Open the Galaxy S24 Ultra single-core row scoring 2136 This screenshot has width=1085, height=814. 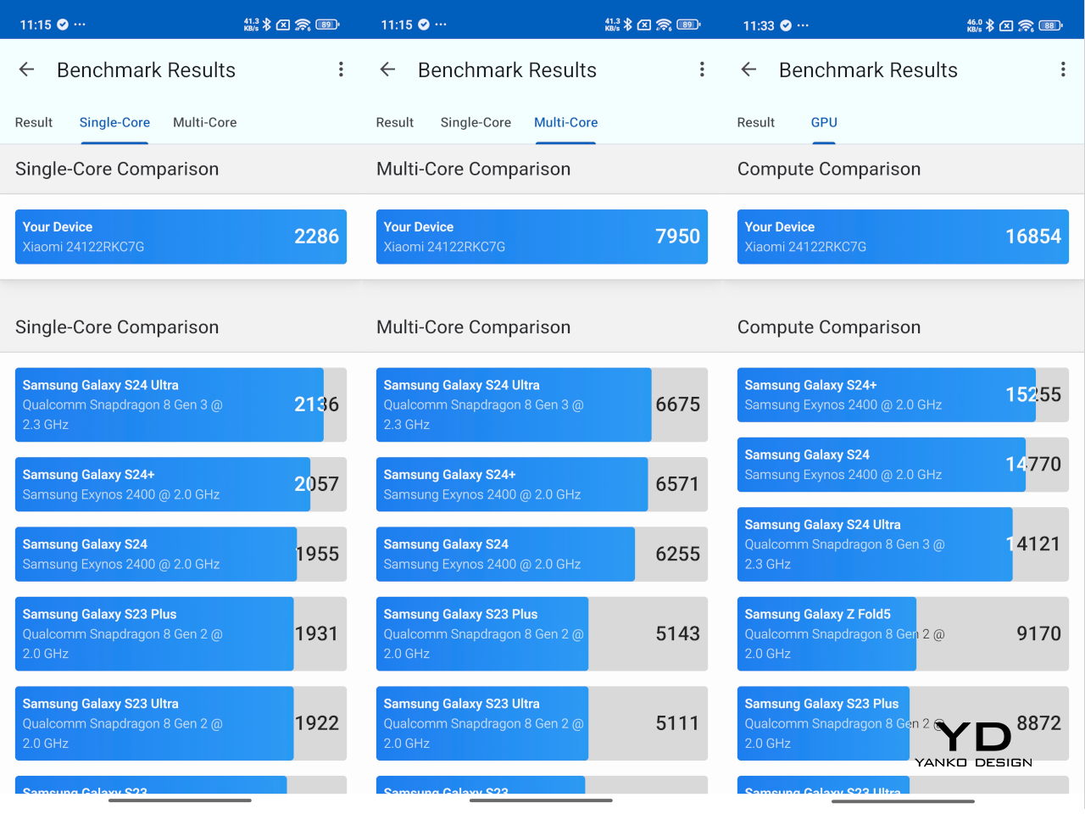click(x=181, y=404)
